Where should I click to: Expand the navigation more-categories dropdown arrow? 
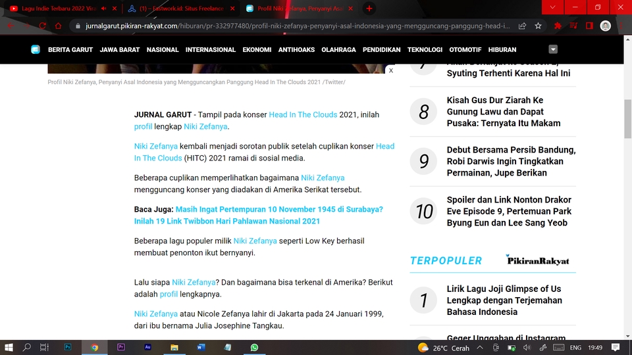pos(553,49)
